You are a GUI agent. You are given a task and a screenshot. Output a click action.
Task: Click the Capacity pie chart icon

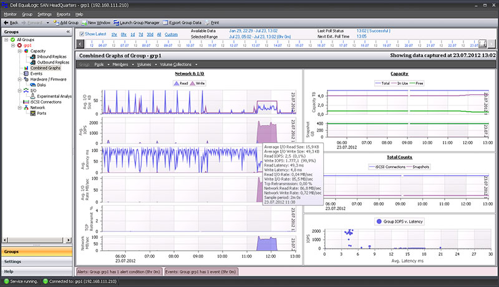(x=26, y=51)
